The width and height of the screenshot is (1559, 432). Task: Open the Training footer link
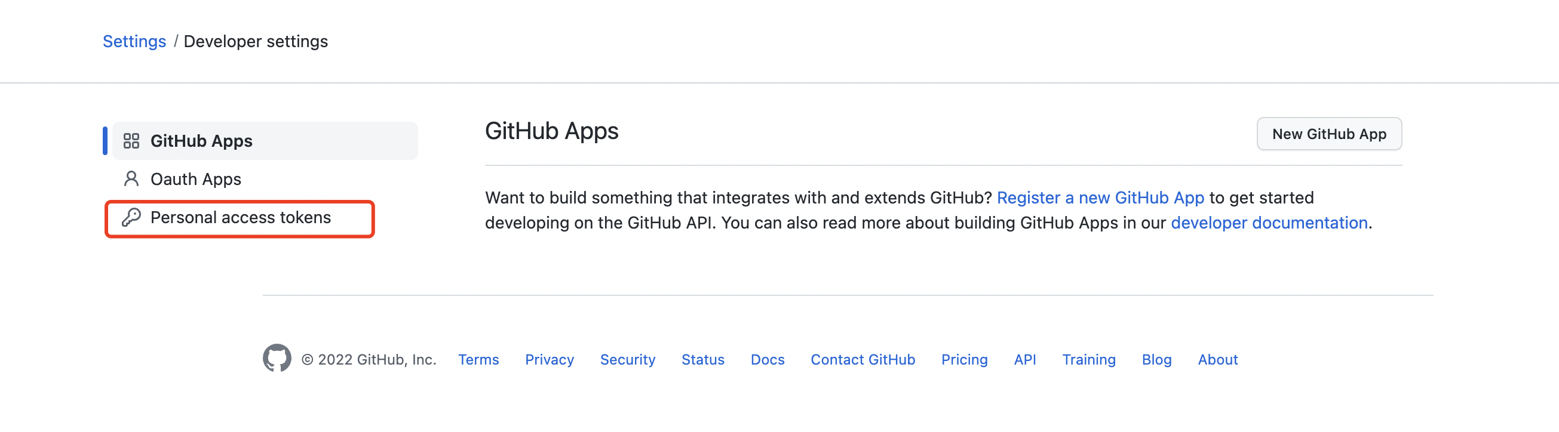point(1088,359)
